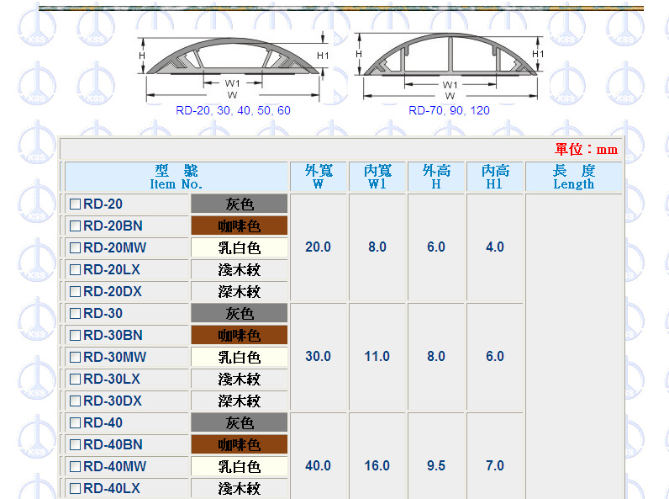Click the brown 咖啡色 swatch for RD-30BN
This screenshot has width=669, height=499.
click(239, 335)
